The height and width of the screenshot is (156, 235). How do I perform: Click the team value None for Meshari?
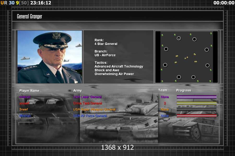165,116
